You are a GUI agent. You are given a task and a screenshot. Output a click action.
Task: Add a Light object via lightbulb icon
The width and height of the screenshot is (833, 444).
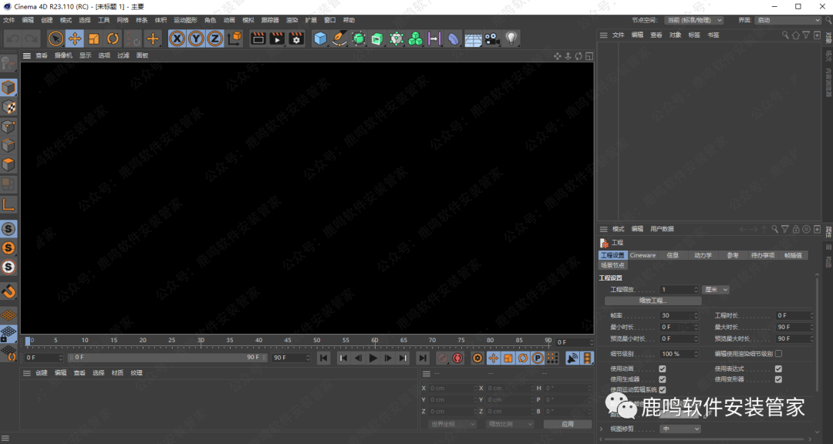point(511,38)
